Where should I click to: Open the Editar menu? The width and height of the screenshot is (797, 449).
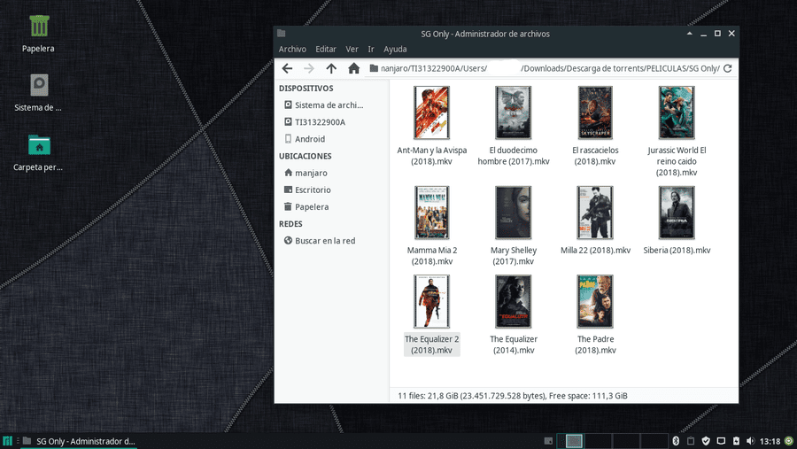(326, 50)
